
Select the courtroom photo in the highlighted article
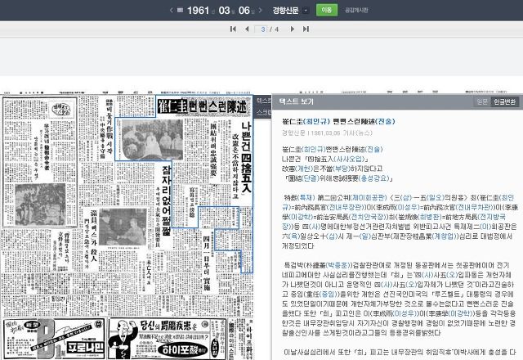[x=152, y=140]
